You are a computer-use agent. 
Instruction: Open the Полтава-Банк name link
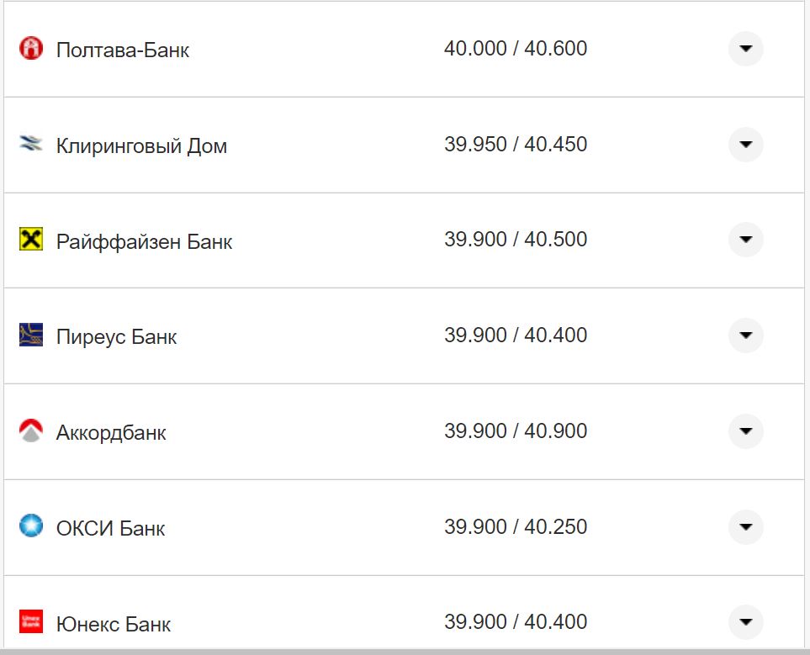point(123,50)
